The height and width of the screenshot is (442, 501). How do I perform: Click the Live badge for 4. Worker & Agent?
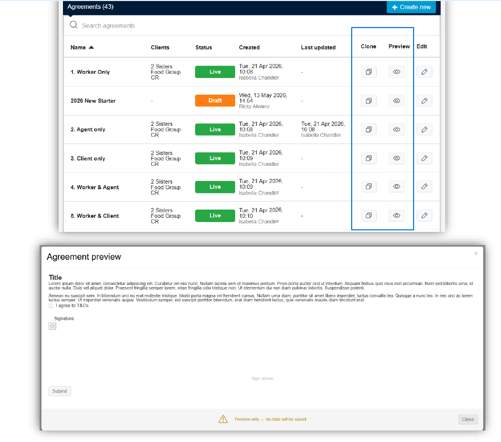click(x=215, y=187)
